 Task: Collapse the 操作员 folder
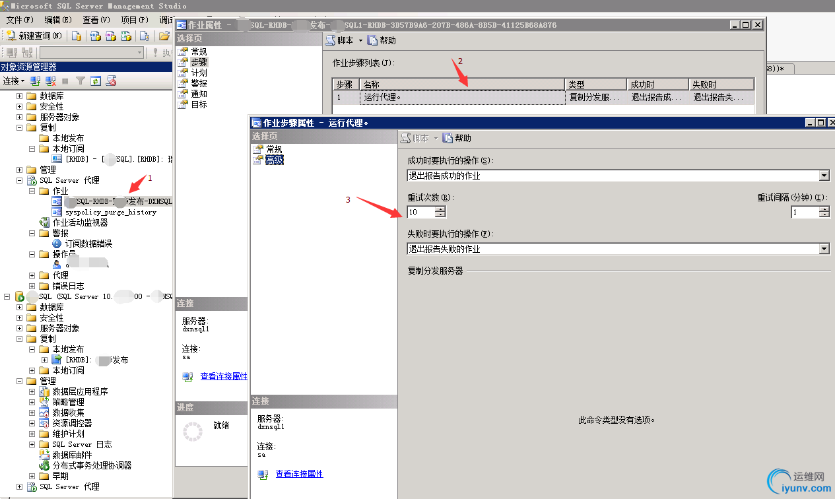(x=32, y=254)
